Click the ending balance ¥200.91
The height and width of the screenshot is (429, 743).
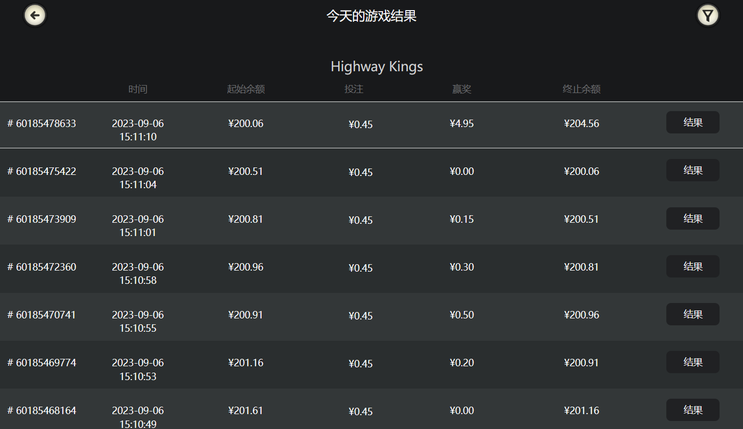coord(582,363)
